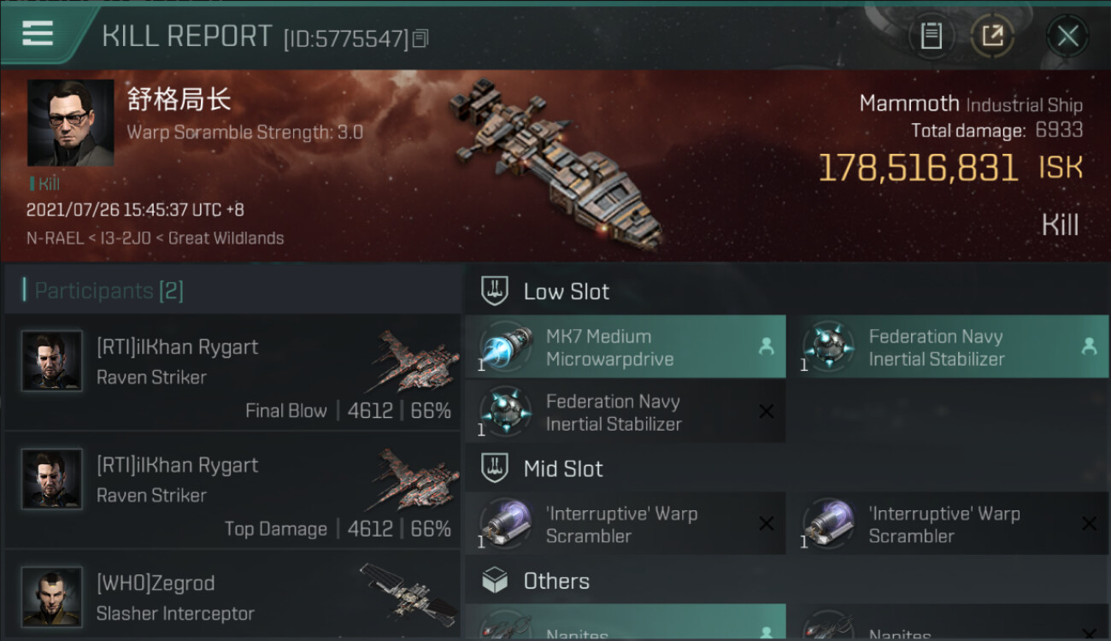The image size is (1111, 641).
Task: Open the Final Blow Rygart participant entry
Action: point(232,372)
